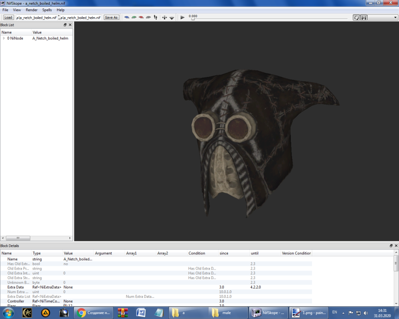Open the 'male' folder taskbar item
The width and height of the screenshot is (399, 319).
coord(228,313)
